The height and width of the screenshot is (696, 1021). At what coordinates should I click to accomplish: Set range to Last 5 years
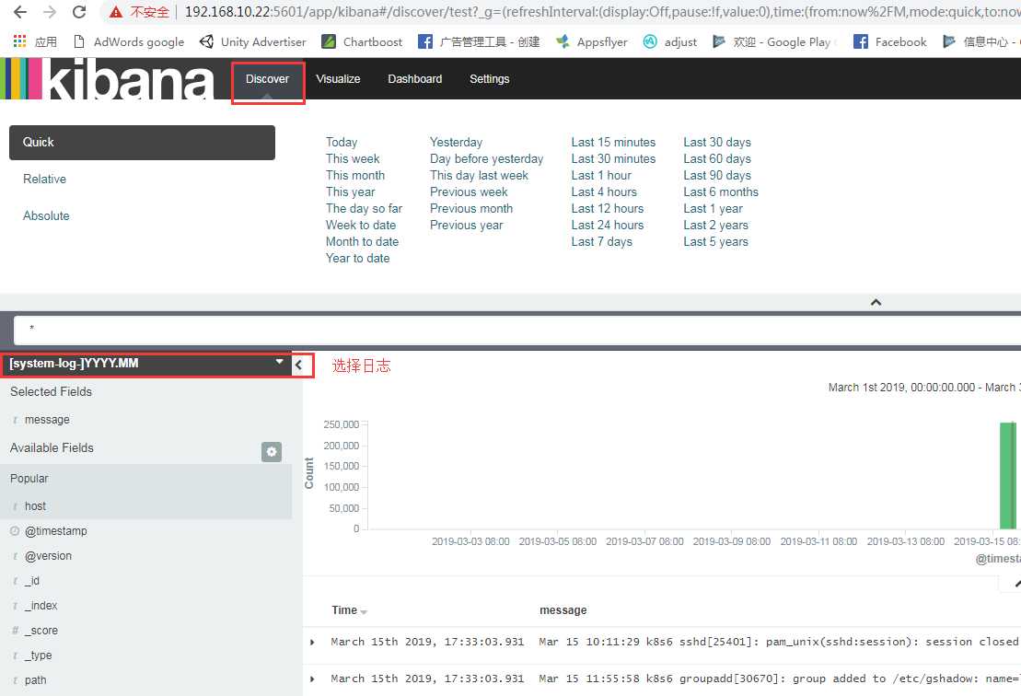point(715,241)
